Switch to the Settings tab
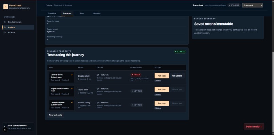The image size is (274, 135). tap(97, 13)
